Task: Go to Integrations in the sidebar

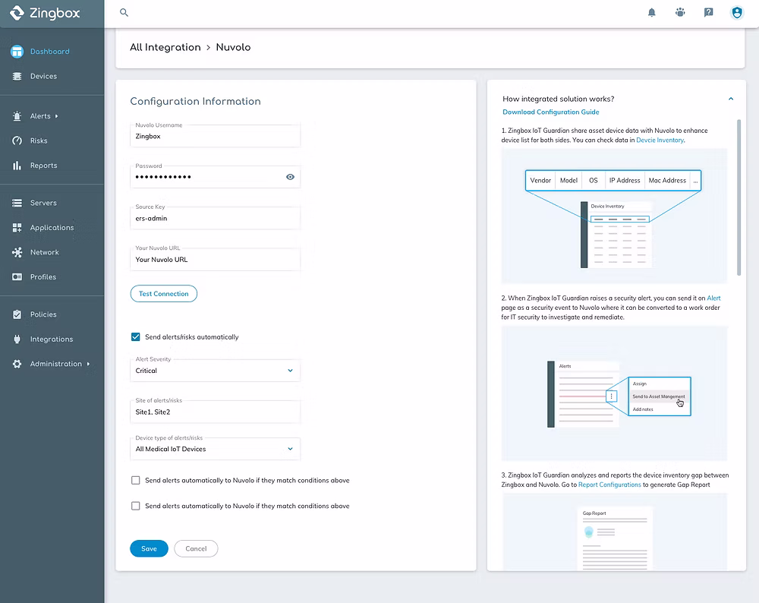Action: (x=52, y=339)
